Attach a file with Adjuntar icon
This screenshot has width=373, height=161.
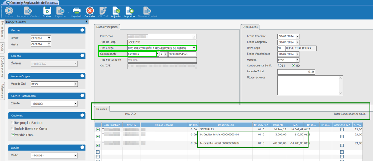(x=116, y=11)
